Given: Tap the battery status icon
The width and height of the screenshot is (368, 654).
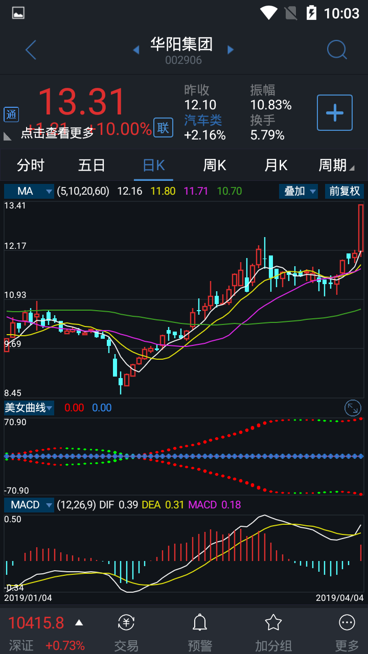Looking at the screenshot, I should coord(311,13).
